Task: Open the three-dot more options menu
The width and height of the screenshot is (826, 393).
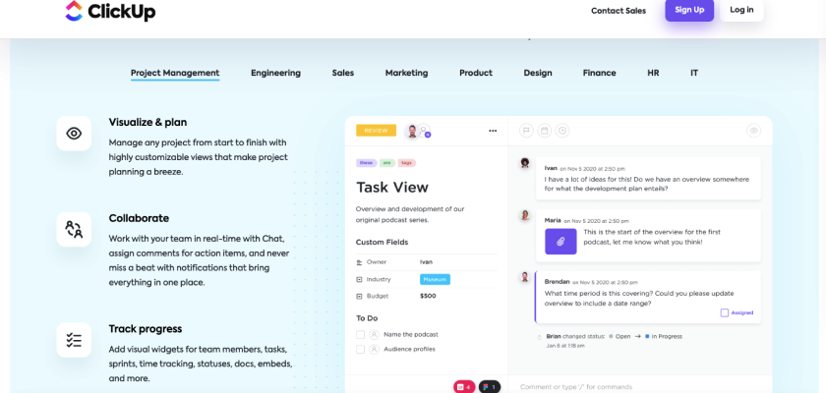Action: (x=493, y=131)
